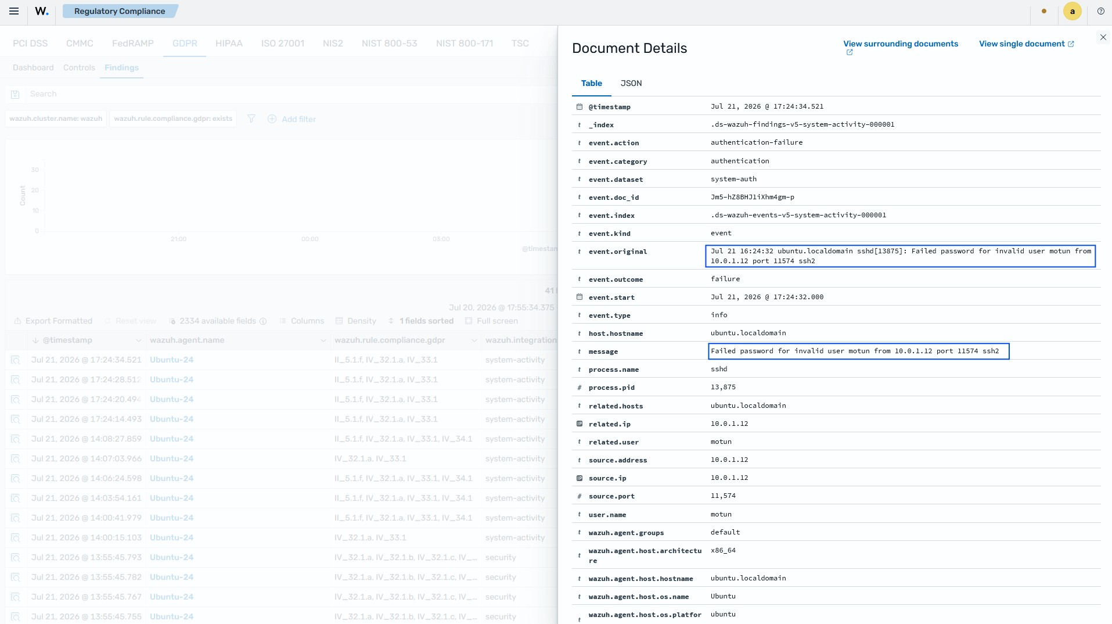Open the 1 fields sorted menu
Viewport: 1112px width, 624px height.
pos(420,321)
